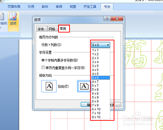This screenshot has width=163, height=130.
Task: Choose highlighted 5 x 6 list option
Action: click(101, 78)
